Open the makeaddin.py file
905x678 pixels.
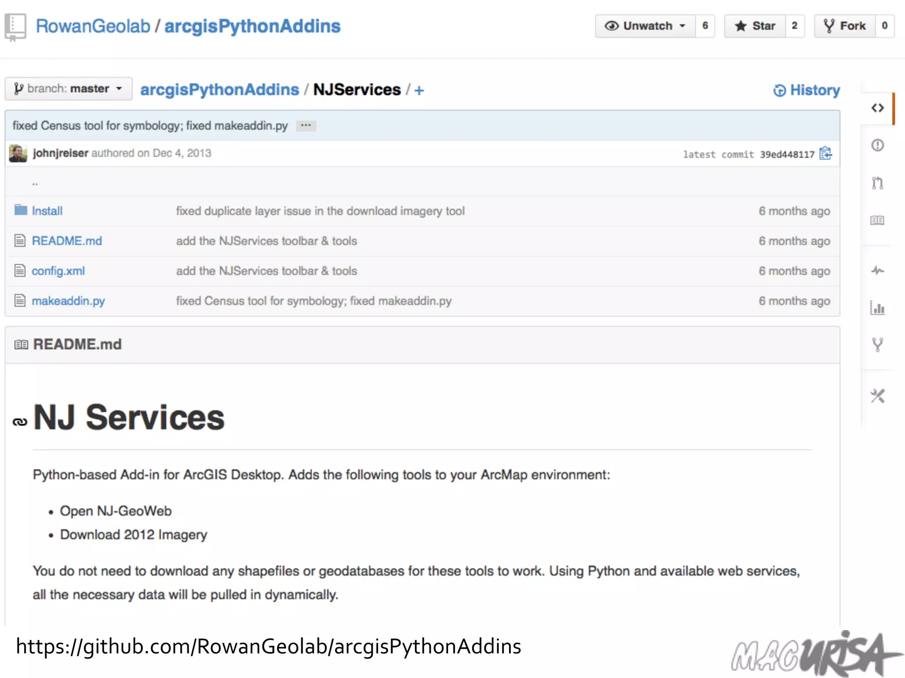68,301
